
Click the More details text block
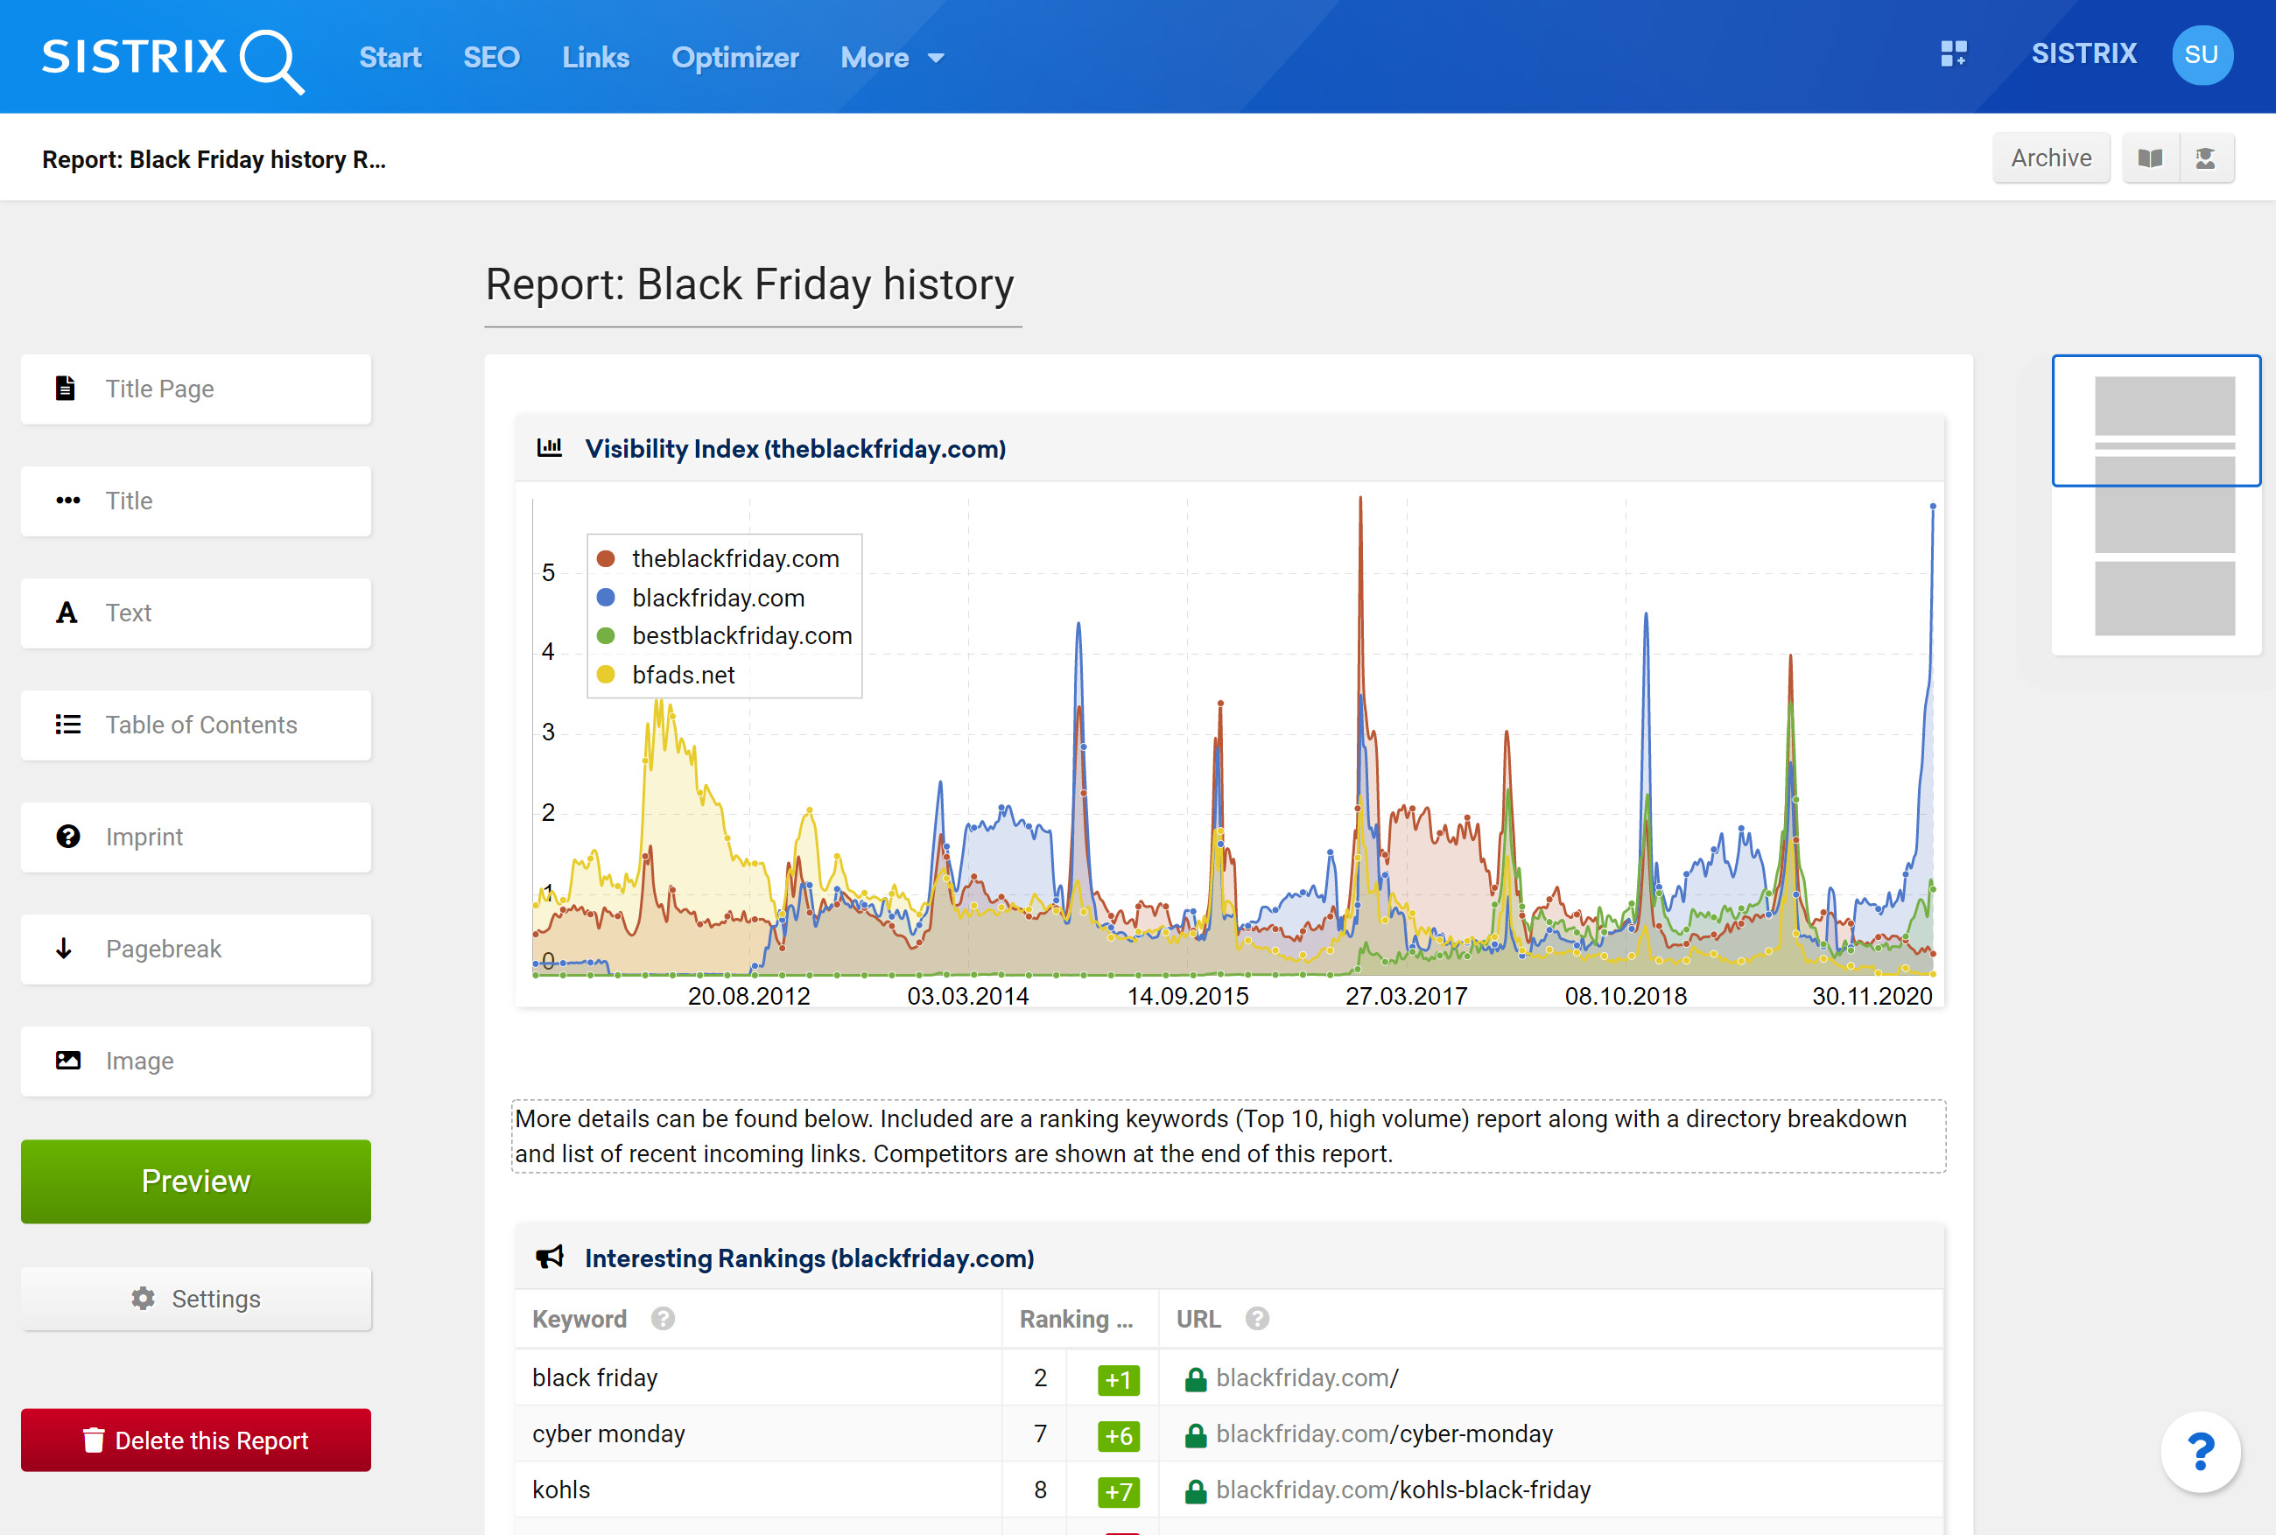pyautogui.click(x=1228, y=1136)
